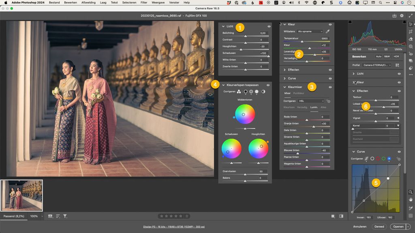Image resolution: width=415 pixels, height=233 pixels.
Task: Open the three-dot more options icon
Action: (x=411, y=75)
